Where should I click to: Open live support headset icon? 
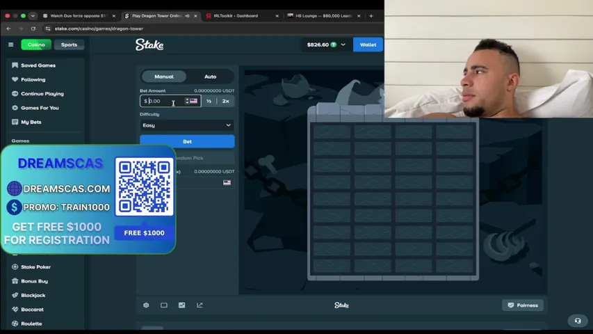578,321
